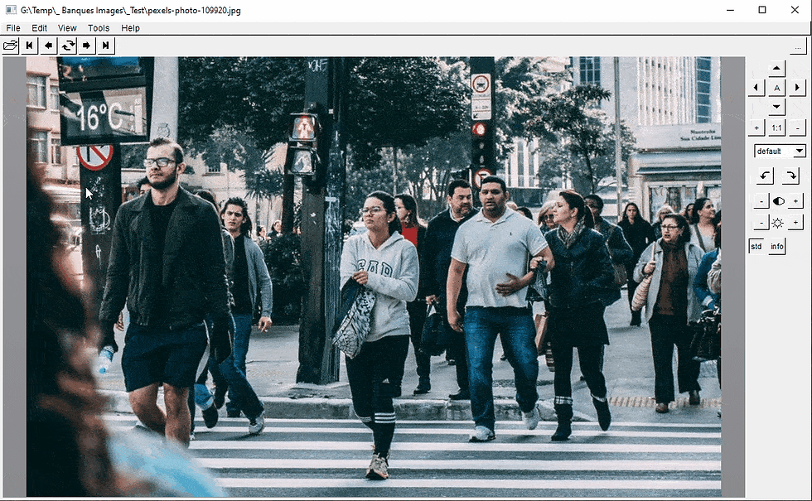Toggle the std button
812x501 pixels.
tap(756, 247)
